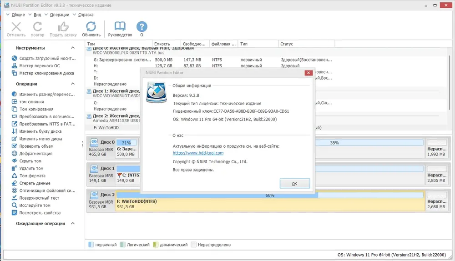The image size is (455, 261).
Task: Open the hdd-tool.com website link
Action: tap(198, 153)
